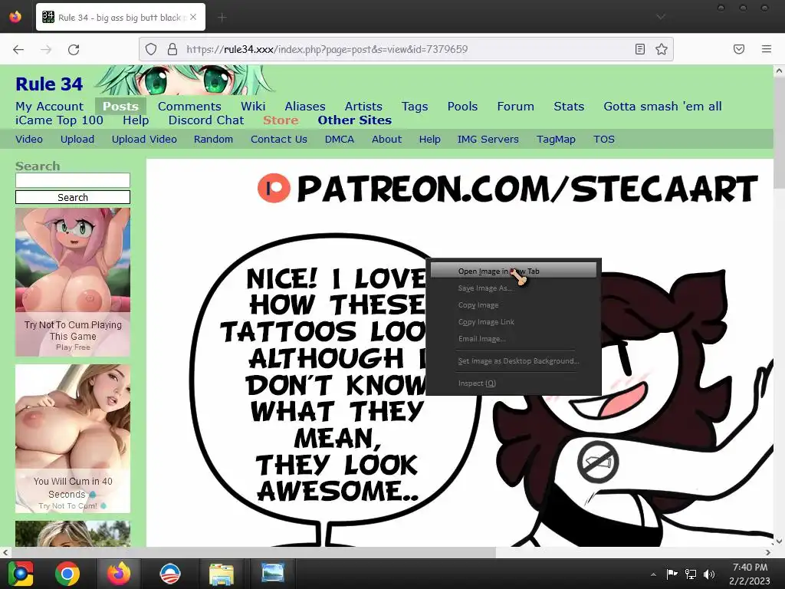
Task: Toggle Reader View icon in address bar
Action: [640, 49]
